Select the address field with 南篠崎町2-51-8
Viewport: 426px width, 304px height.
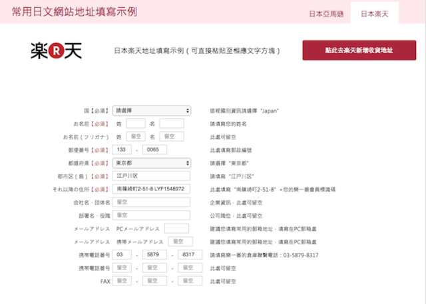click(152, 189)
